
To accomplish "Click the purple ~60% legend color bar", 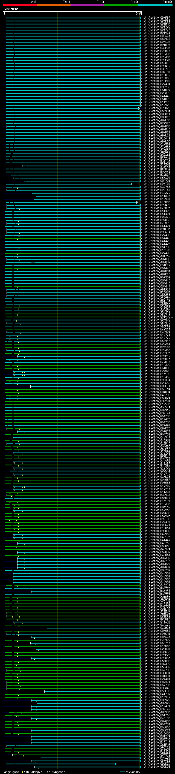I will (87, 5).
